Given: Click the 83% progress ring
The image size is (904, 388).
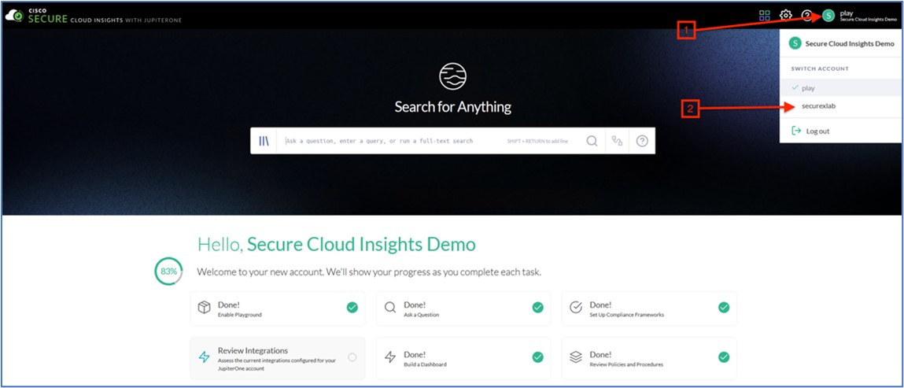Looking at the screenshot, I should click(x=169, y=272).
